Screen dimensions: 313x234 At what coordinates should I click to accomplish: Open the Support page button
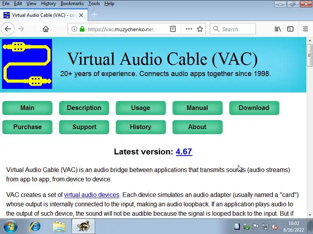click(84, 127)
